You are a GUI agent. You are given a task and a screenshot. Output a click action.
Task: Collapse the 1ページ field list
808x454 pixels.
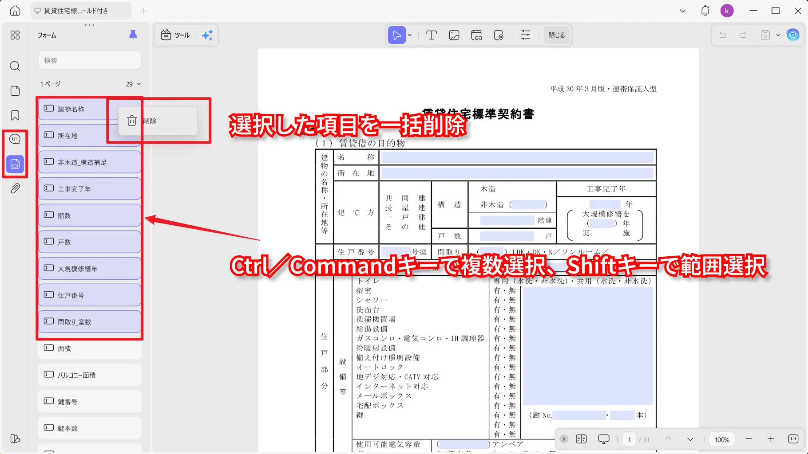[139, 84]
